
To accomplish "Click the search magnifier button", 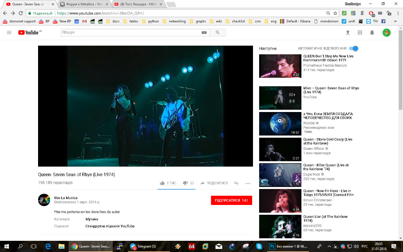I will click(218, 32).
